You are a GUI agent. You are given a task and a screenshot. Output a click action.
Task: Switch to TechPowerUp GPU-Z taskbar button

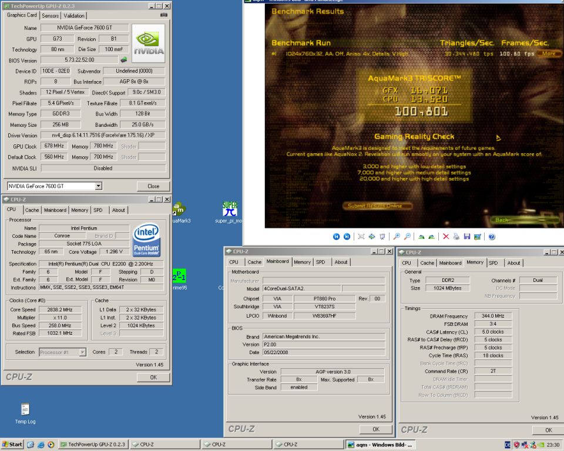[93, 445]
